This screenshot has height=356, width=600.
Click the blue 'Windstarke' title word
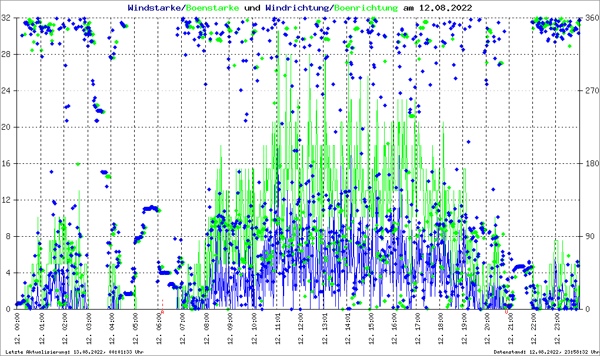point(155,8)
